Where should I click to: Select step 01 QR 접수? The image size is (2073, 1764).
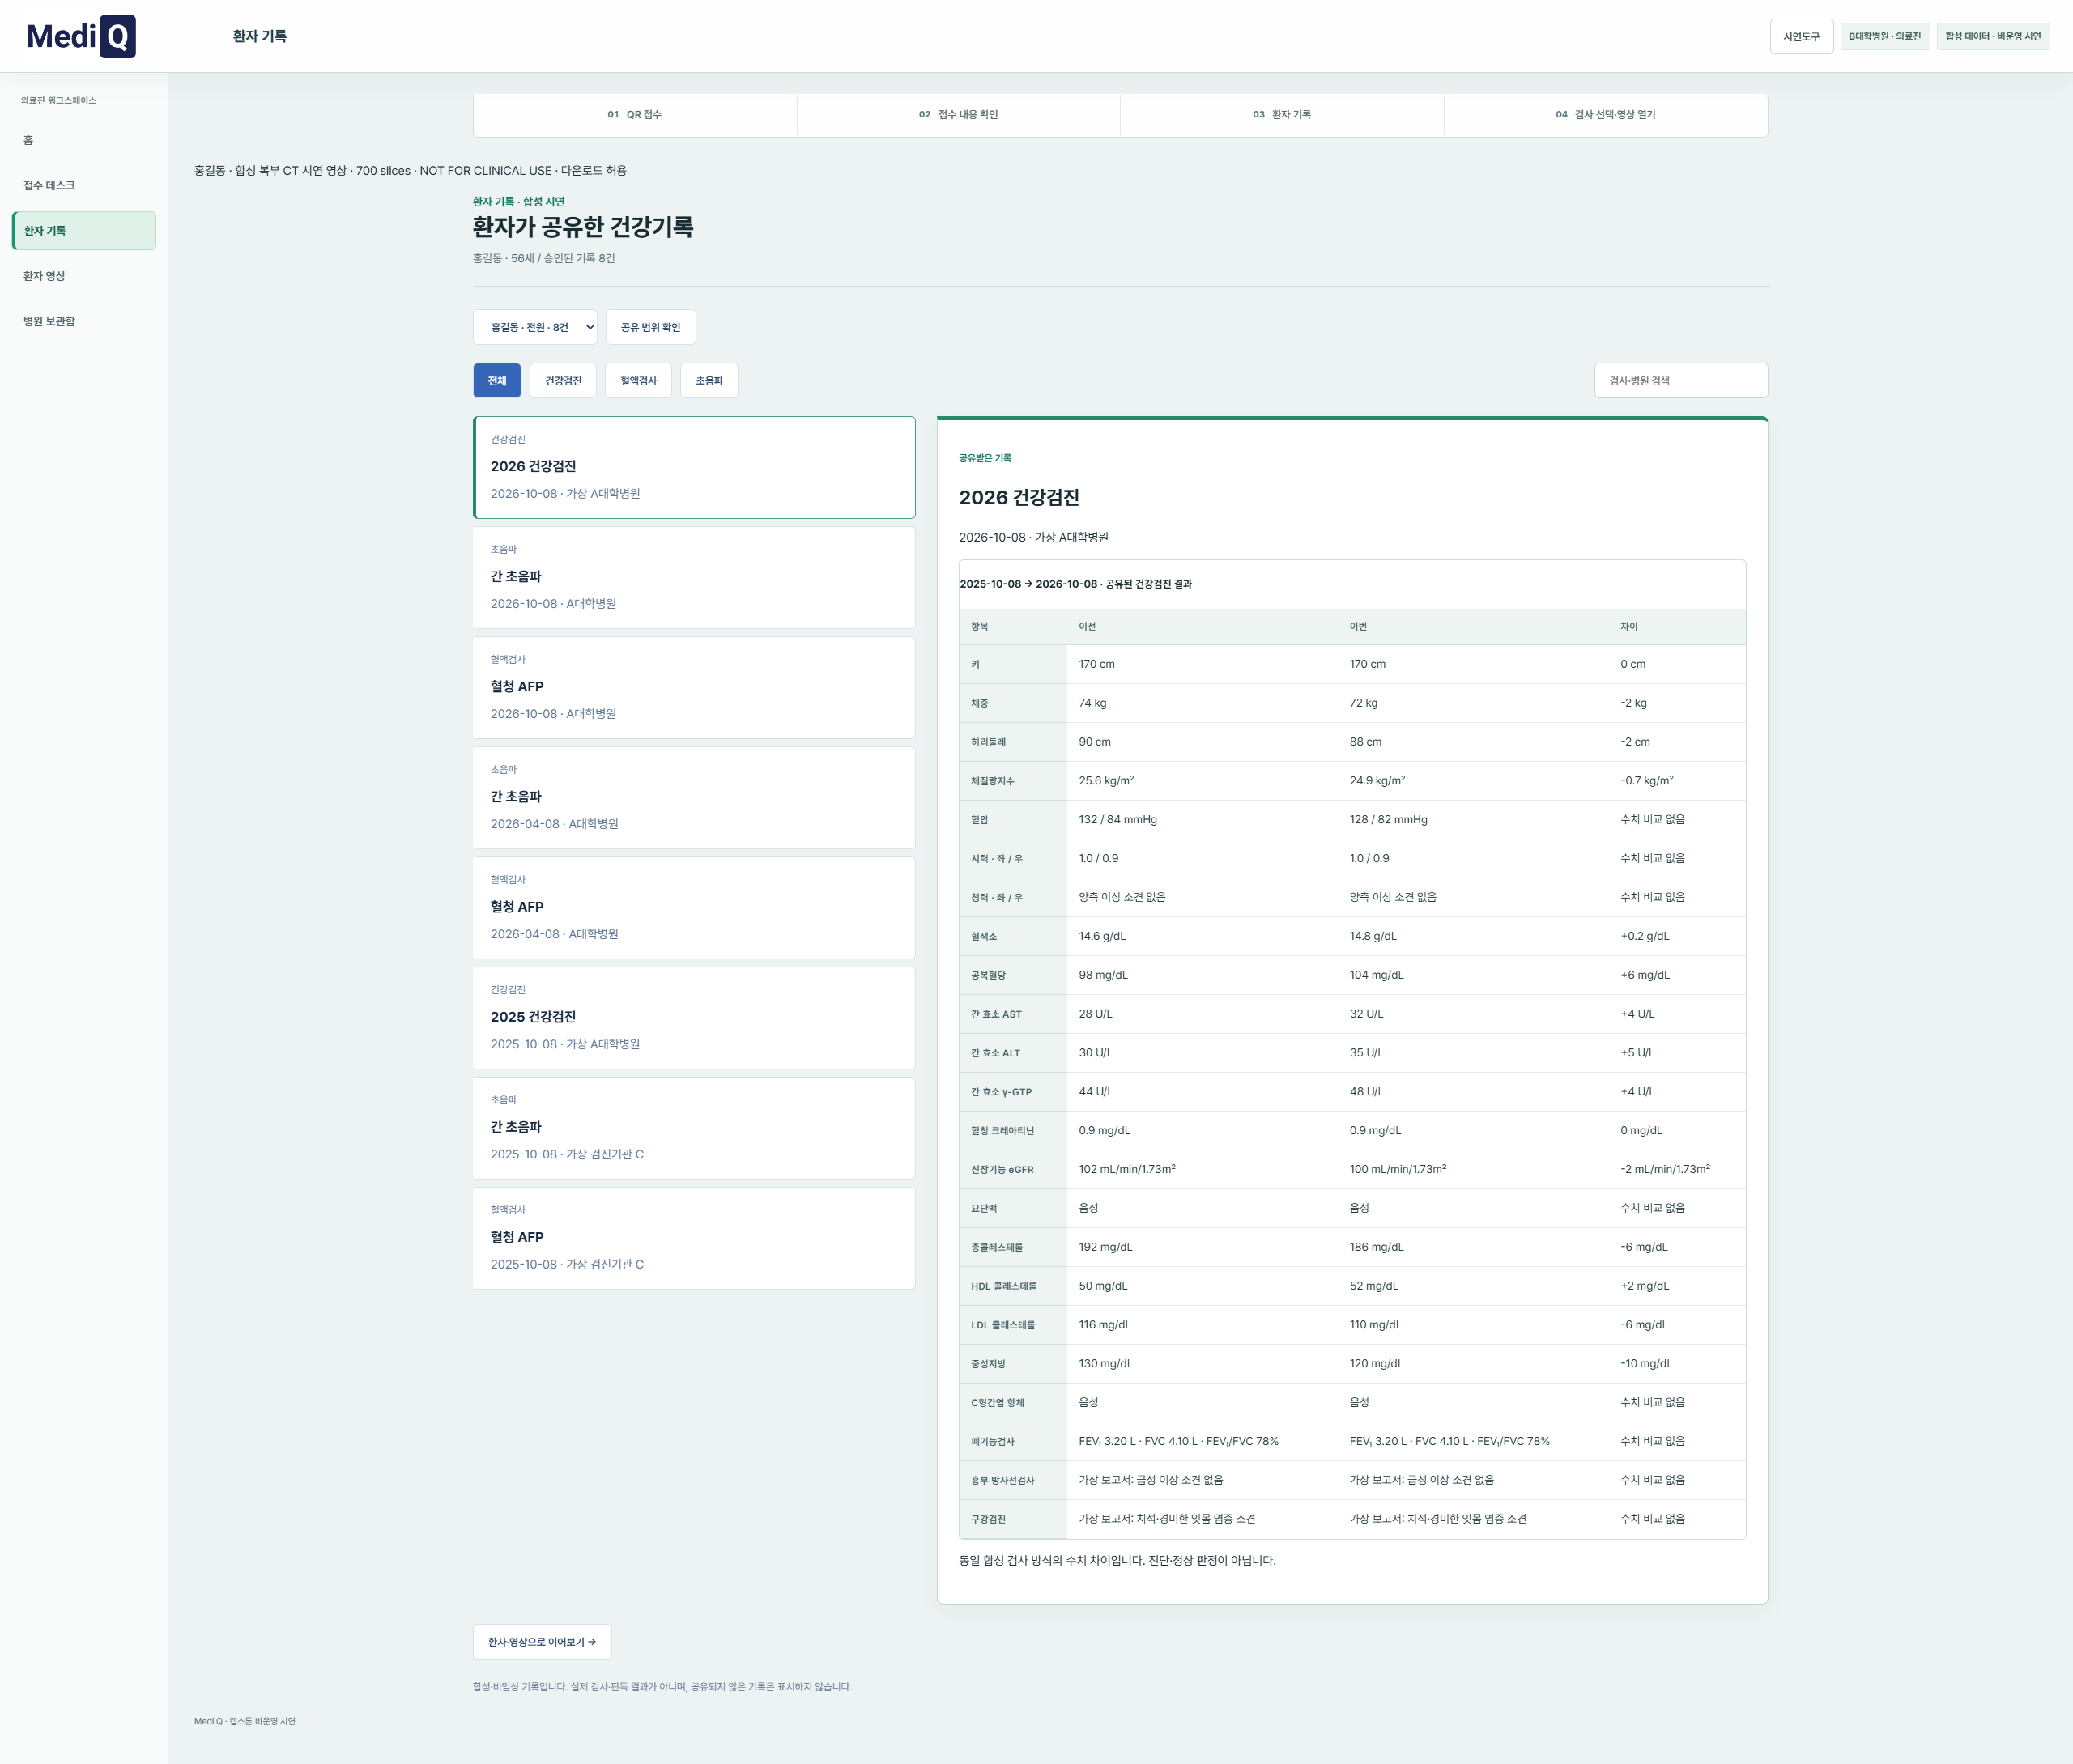click(x=635, y=115)
